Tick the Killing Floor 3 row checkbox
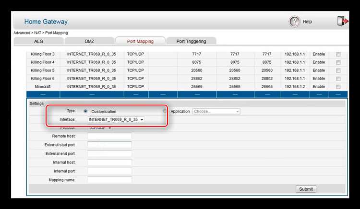Image resolution: width=360 pixels, height=209 pixels. click(338, 54)
